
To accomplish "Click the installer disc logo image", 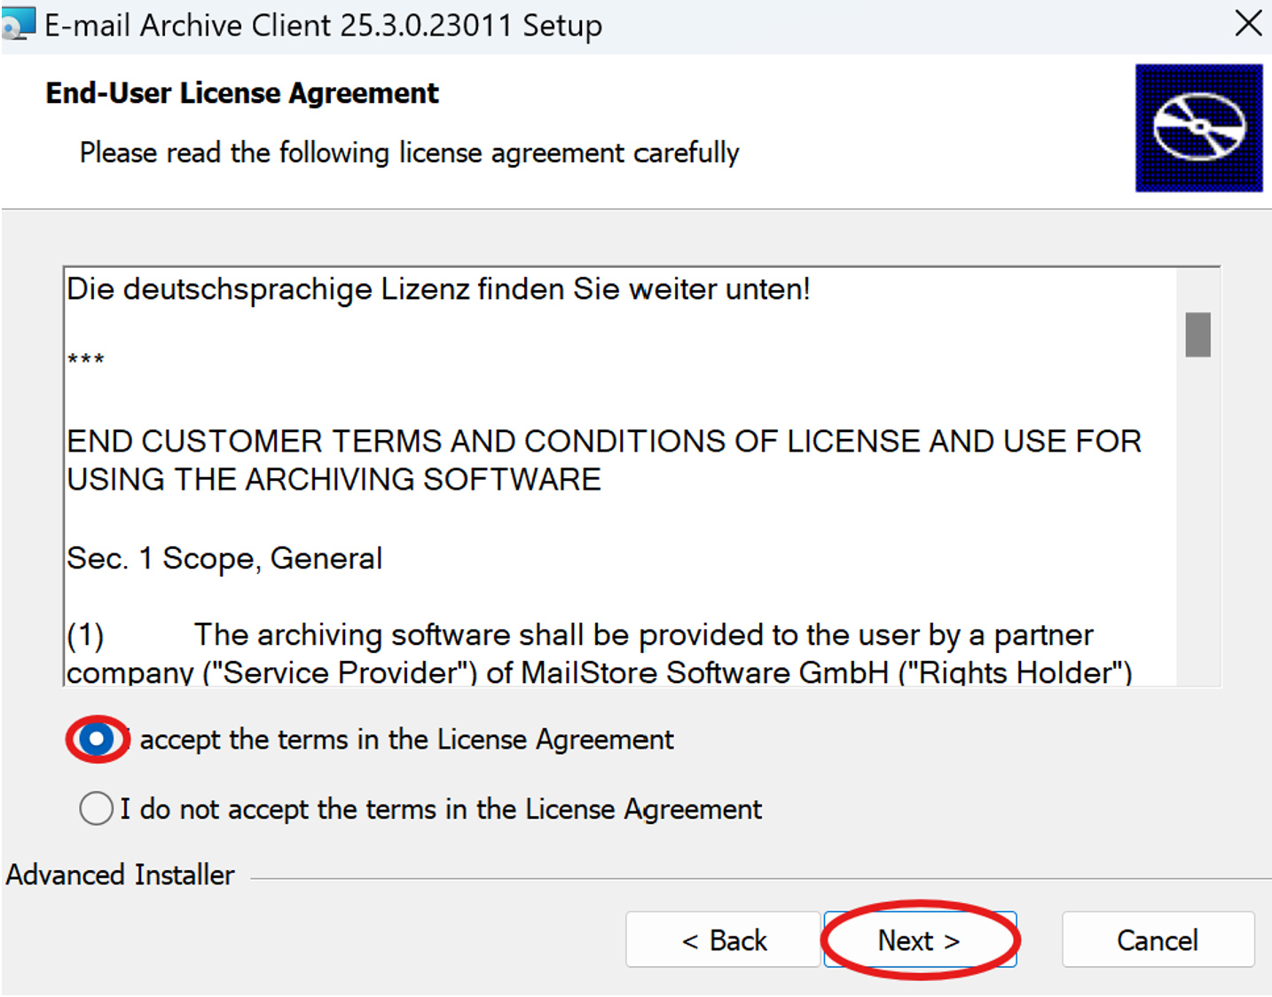I will [x=1198, y=128].
